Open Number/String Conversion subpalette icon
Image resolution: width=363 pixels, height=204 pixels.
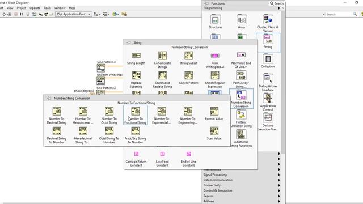click(x=241, y=99)
